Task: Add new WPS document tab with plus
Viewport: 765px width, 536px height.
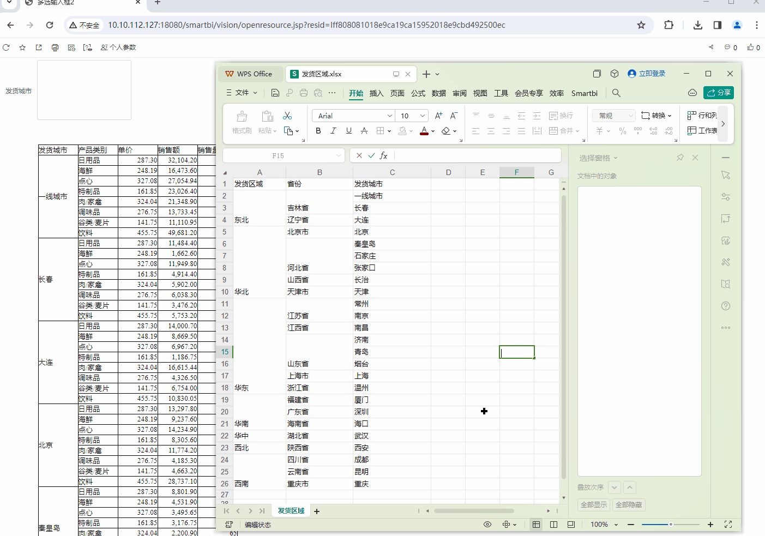Action: tap(426, 74)
